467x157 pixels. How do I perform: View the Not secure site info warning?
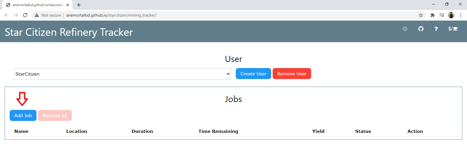(48, 15)
